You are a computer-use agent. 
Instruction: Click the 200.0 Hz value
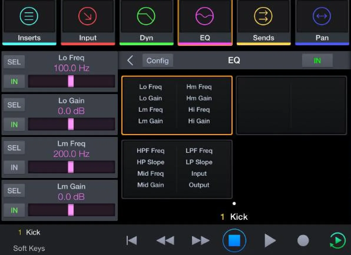pos(72,154)
